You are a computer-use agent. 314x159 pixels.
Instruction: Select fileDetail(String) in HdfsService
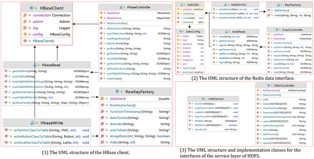[203, 121]
